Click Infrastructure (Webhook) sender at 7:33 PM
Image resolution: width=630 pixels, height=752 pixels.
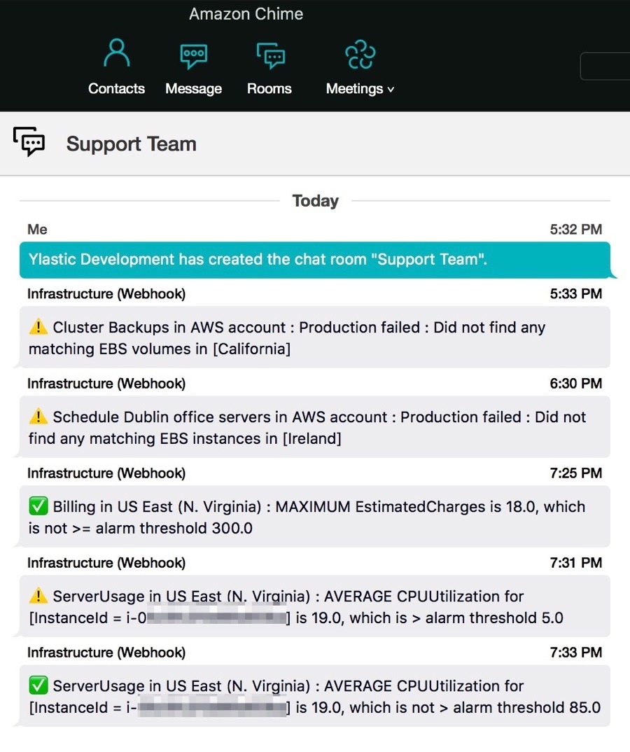[106, 653]
